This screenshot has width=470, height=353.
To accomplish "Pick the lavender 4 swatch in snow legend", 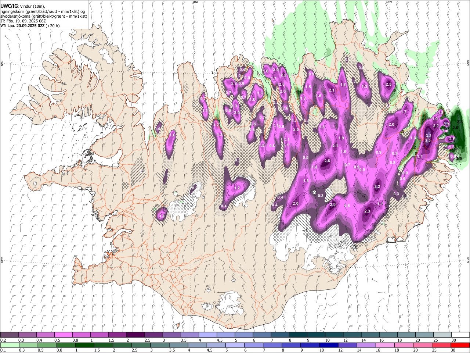I will pos(208,335).
